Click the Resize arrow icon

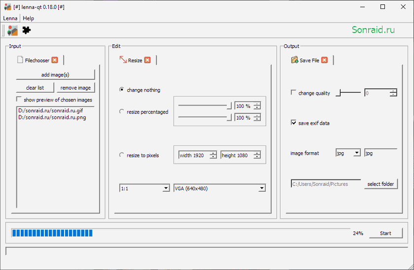pos(123,60)
